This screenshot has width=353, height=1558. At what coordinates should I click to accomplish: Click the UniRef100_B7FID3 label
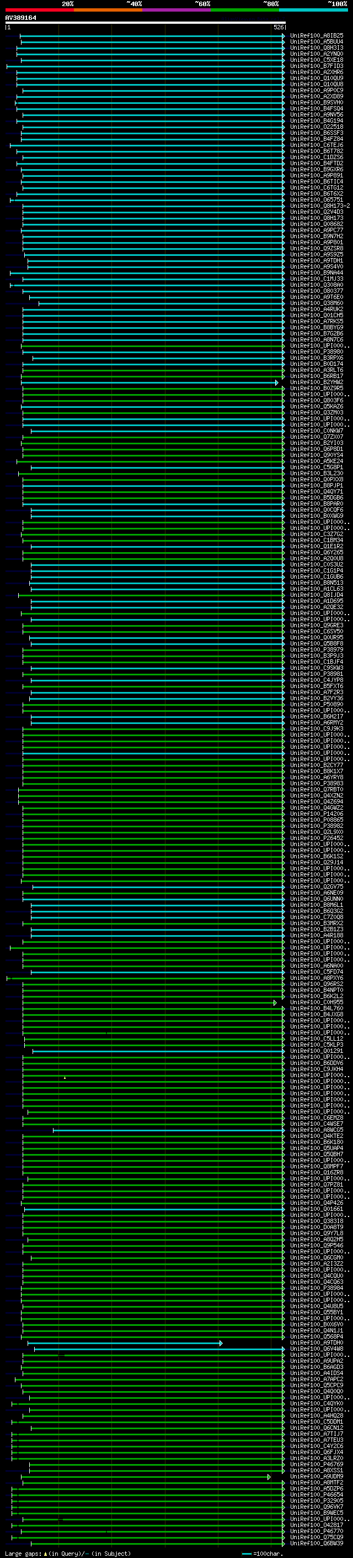[x=316, y=66]
